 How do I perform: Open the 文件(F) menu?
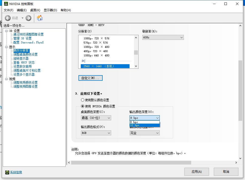[x=9, y=10]
